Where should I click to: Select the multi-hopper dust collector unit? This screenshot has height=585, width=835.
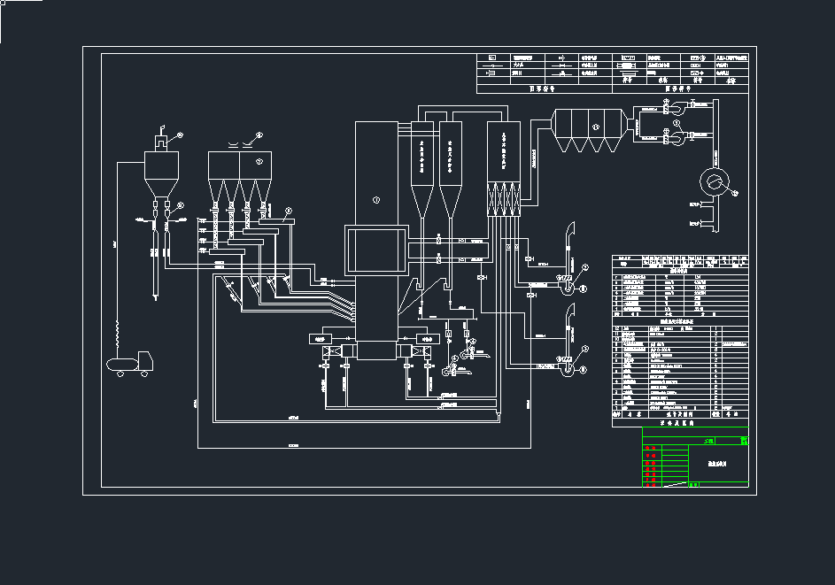[590, 130]
